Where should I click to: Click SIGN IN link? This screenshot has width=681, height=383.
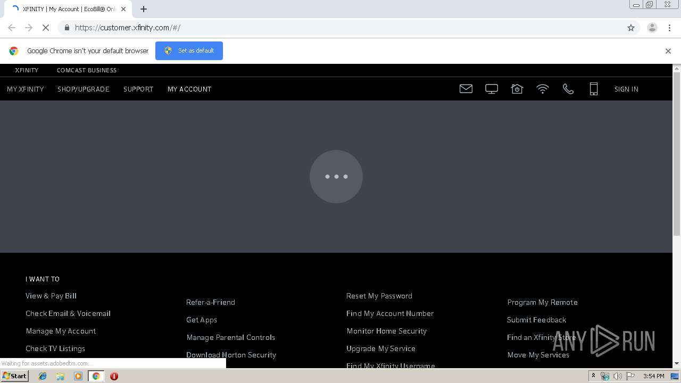(626, 89)
